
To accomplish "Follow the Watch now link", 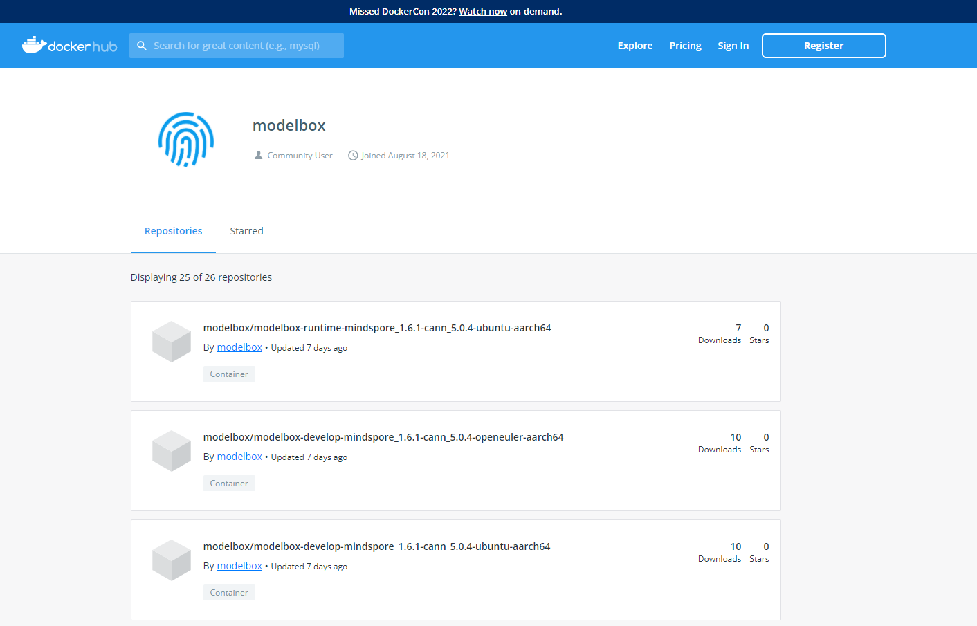I will (x=483, y=11).
